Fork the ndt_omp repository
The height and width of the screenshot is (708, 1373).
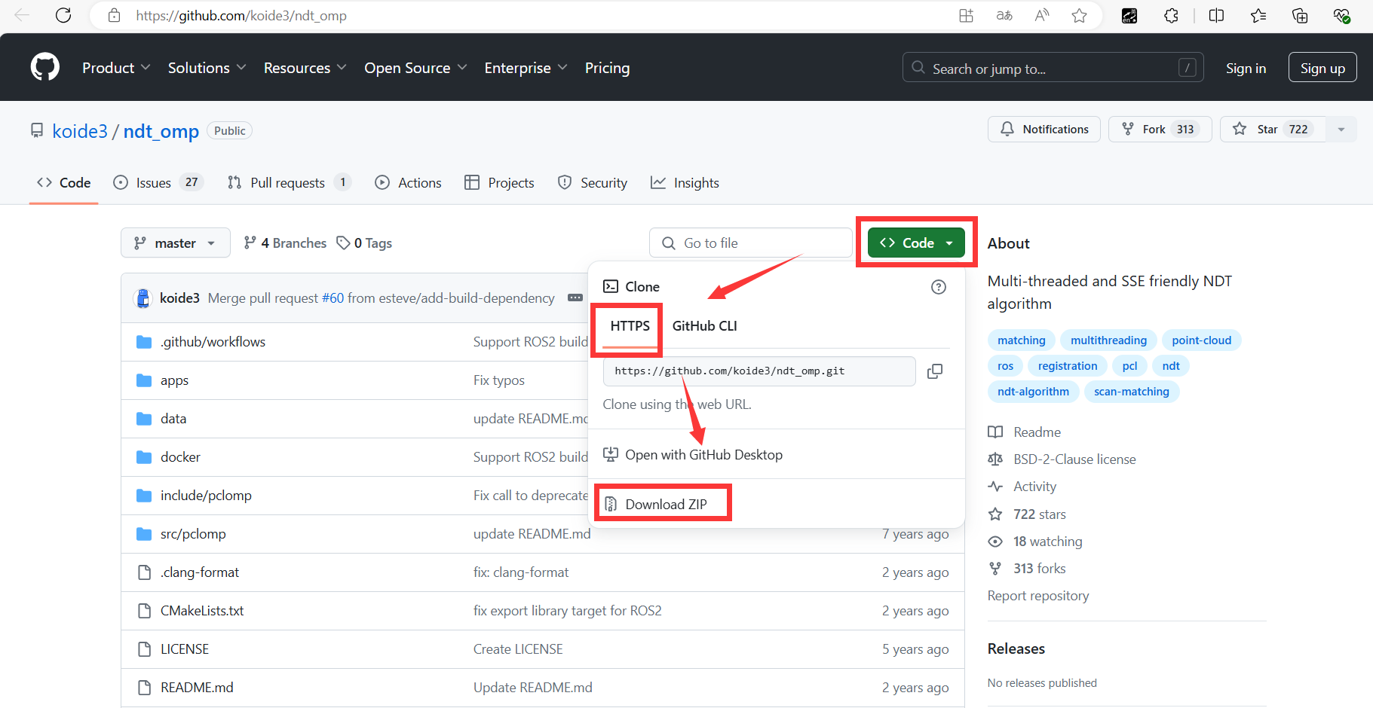1160,130
